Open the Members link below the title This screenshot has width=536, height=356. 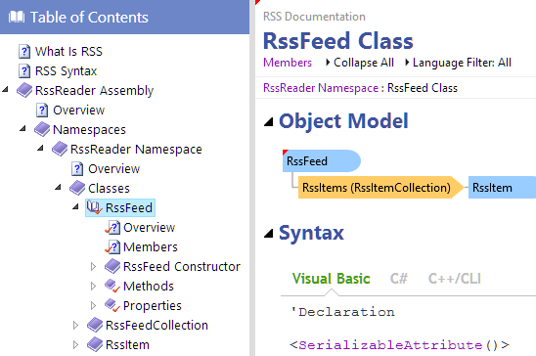point(288,63)
